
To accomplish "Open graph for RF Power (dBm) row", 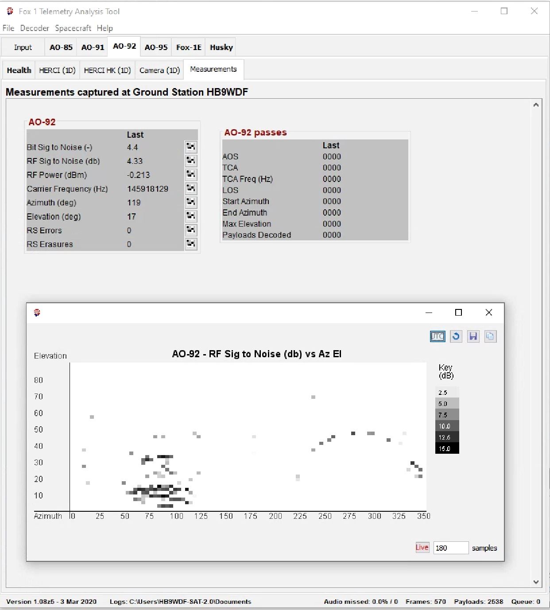I will 191,174.
